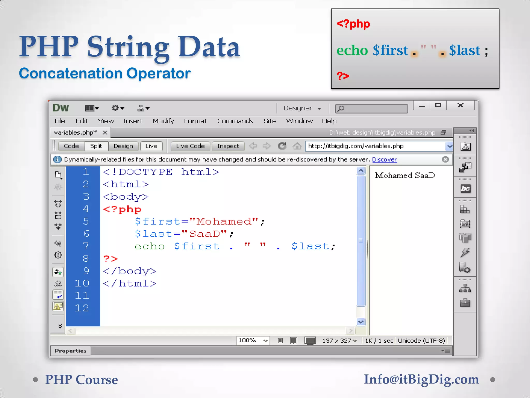Open the Edit menu
The width and height of the screenshot is (530, 398).
point(82,121)
